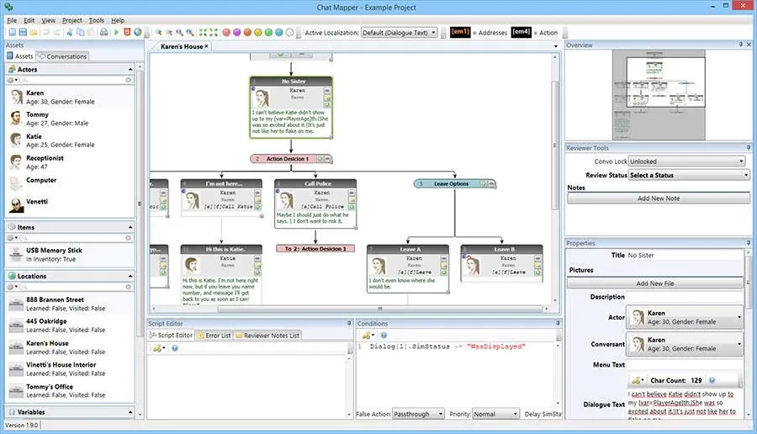Pin the Reviewer Tools panel with its pin icon
This screenshot has width=757, height=434.
pos(749,148)
